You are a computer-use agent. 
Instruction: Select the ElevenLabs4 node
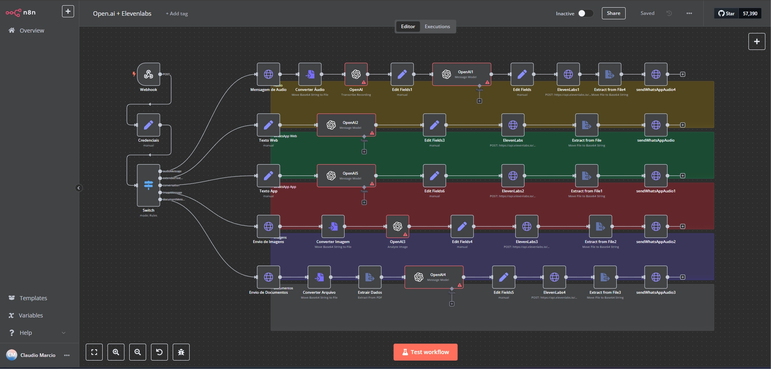[x=554, y=277]
